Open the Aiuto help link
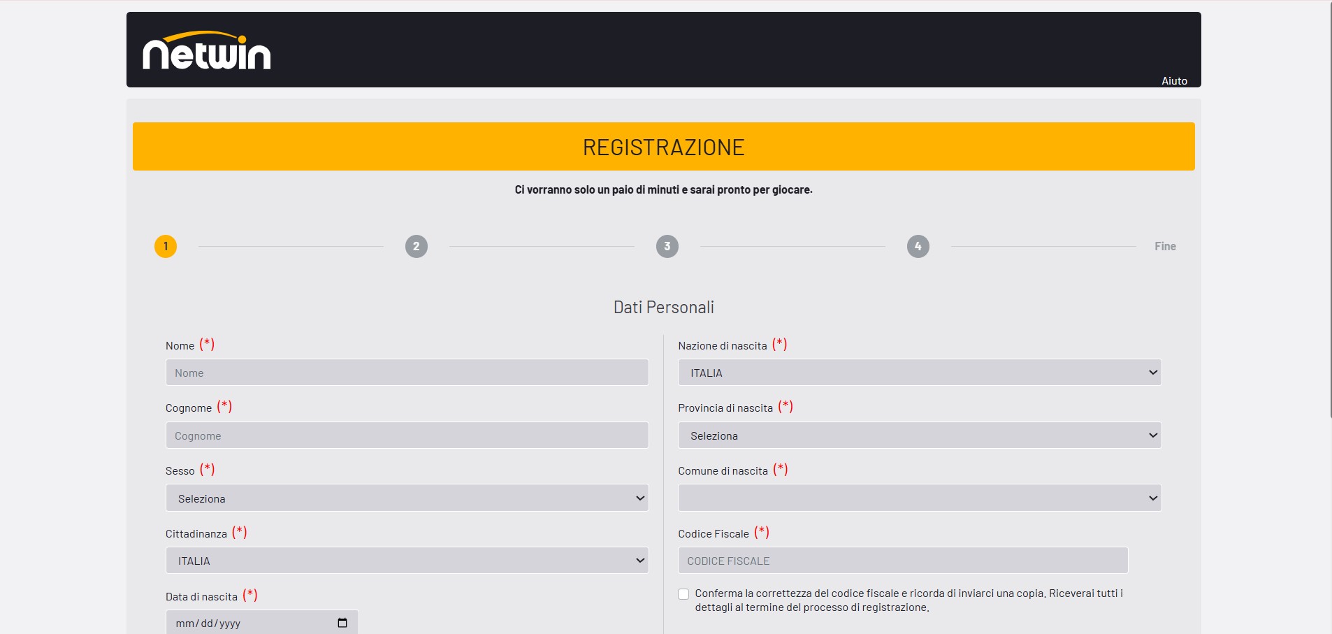The image size is (1332, 634). 1174,81
